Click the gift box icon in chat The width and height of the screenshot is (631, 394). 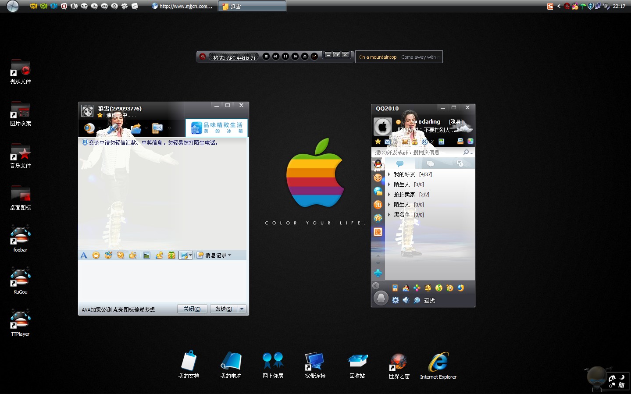(171, 256)
